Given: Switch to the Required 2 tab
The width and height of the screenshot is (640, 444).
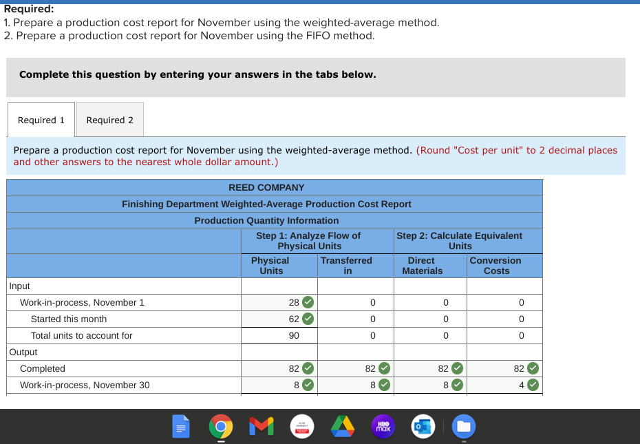Looking at the screenshot, I should click(109, 119).
